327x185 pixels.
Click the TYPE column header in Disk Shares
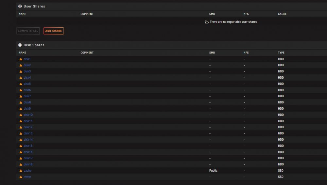281,53
